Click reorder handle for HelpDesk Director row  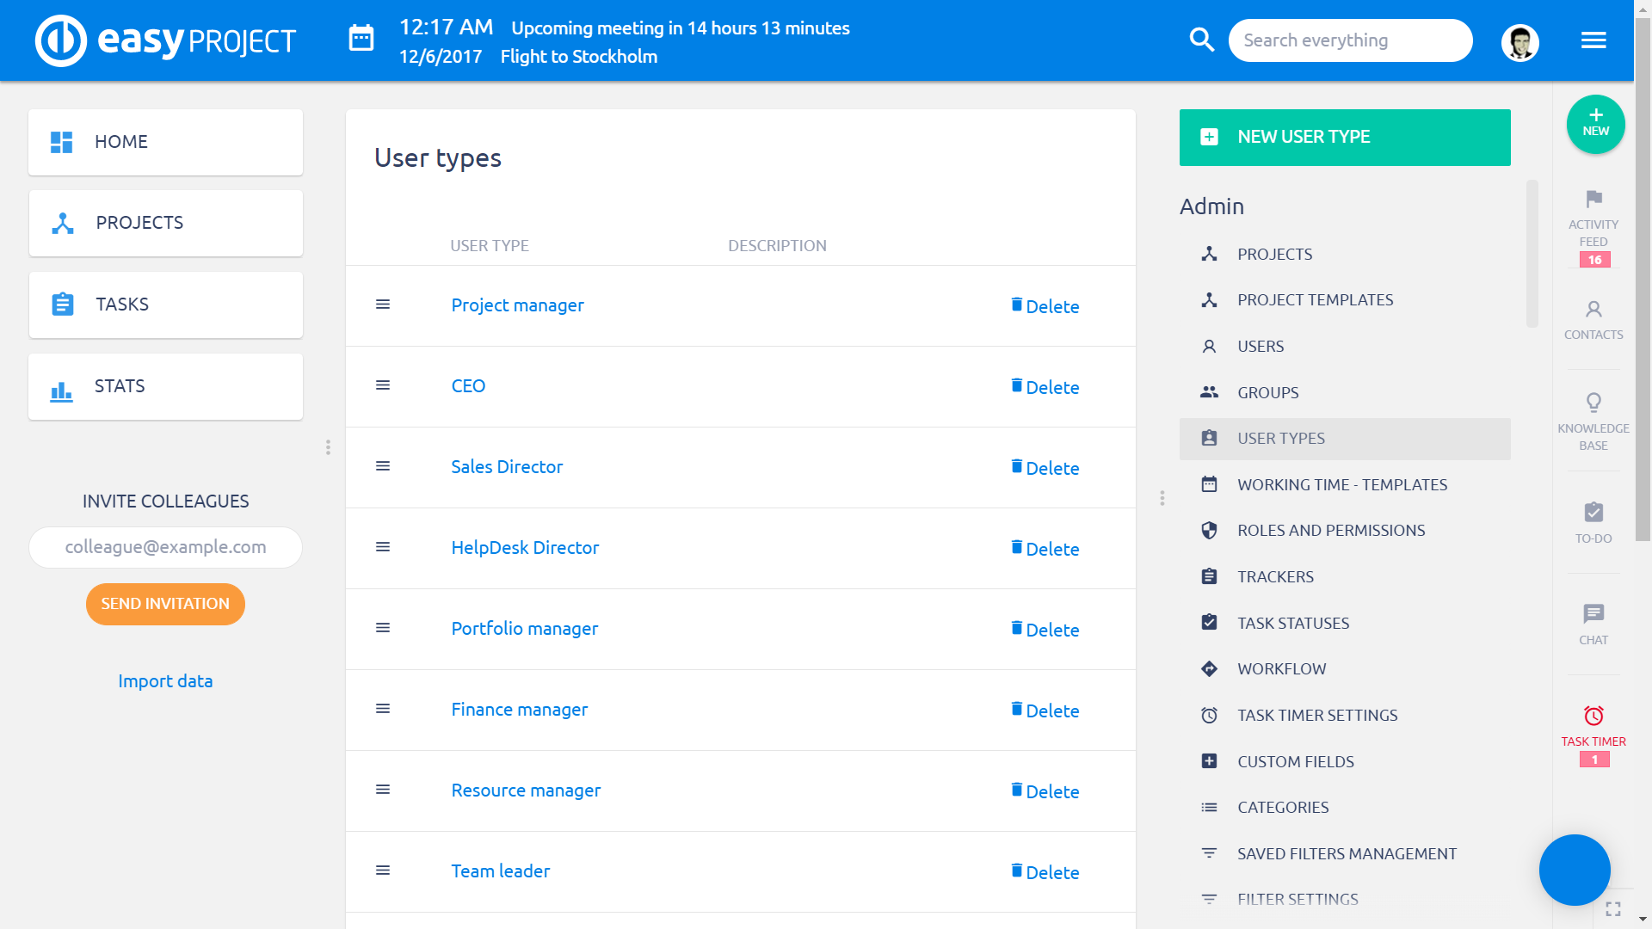point(383,547)
